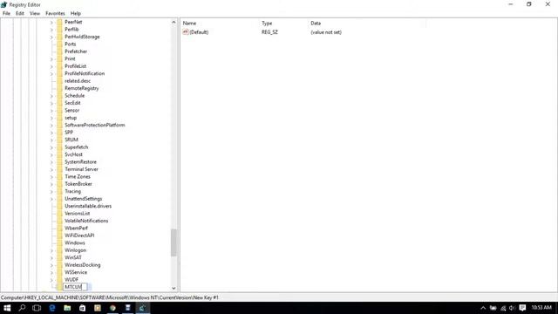Click the new key name edit box

click(75, 287)
